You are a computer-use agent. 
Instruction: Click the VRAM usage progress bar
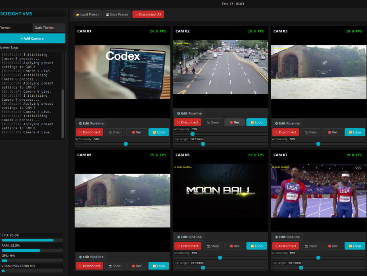(32, 271)
